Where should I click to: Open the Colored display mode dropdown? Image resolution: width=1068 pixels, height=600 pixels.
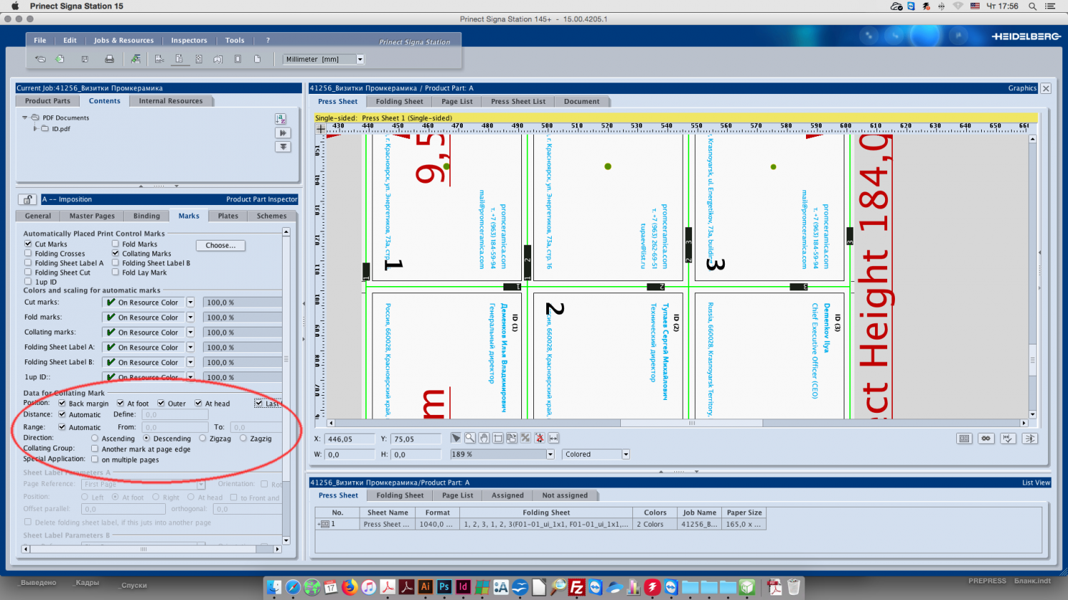click(626, 454)
